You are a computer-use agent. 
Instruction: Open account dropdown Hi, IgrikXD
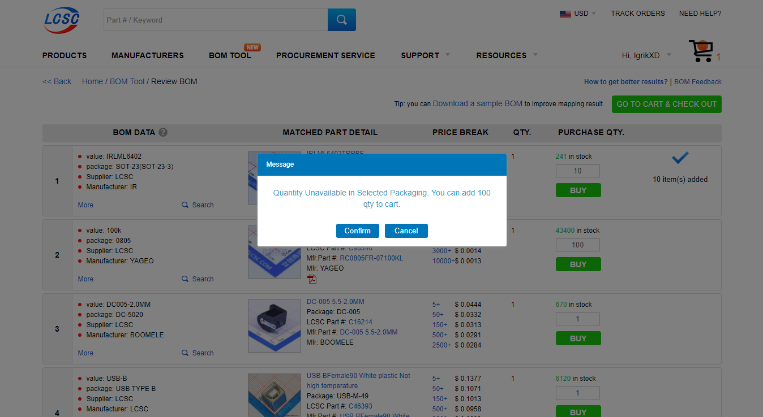(646, 55)
